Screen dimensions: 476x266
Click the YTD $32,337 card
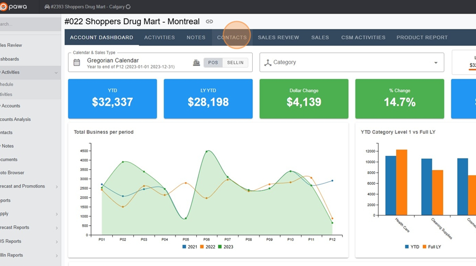point(112,99)
